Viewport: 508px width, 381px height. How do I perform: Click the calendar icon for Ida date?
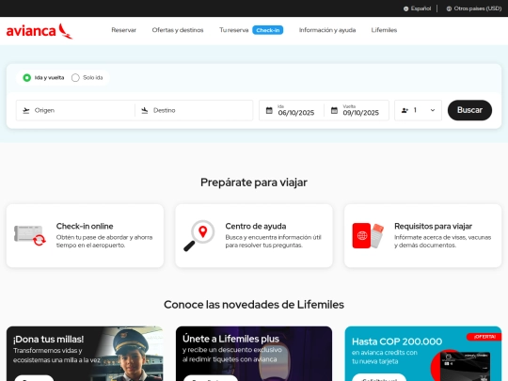(269, 110)
